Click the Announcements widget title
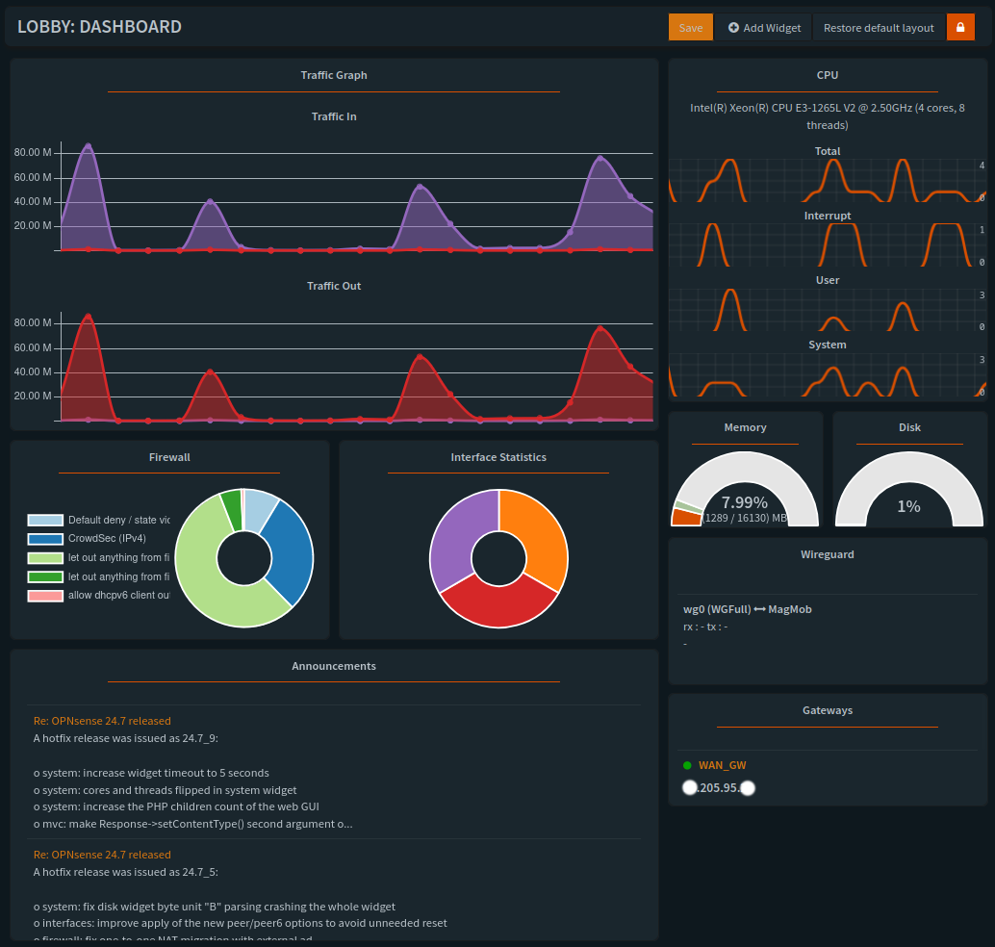 point(334,666)
